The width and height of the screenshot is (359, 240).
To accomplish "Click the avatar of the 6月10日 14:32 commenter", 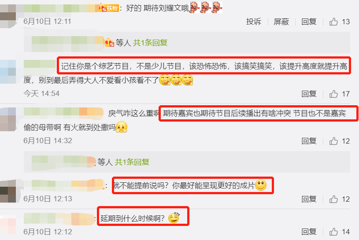I will [8, 119].
